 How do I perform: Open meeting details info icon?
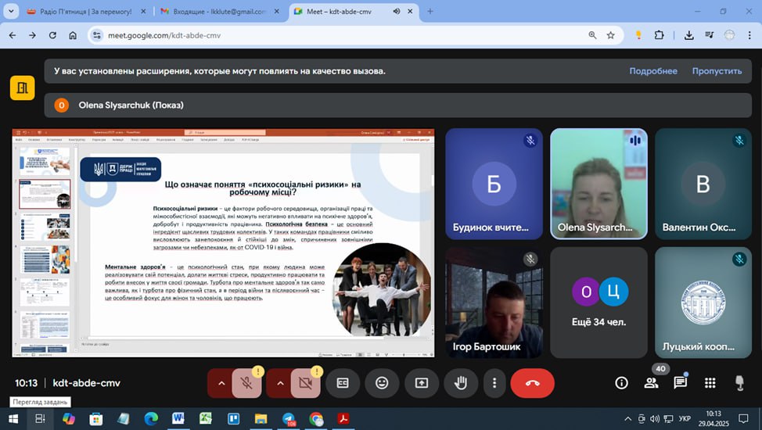[621, 383]
